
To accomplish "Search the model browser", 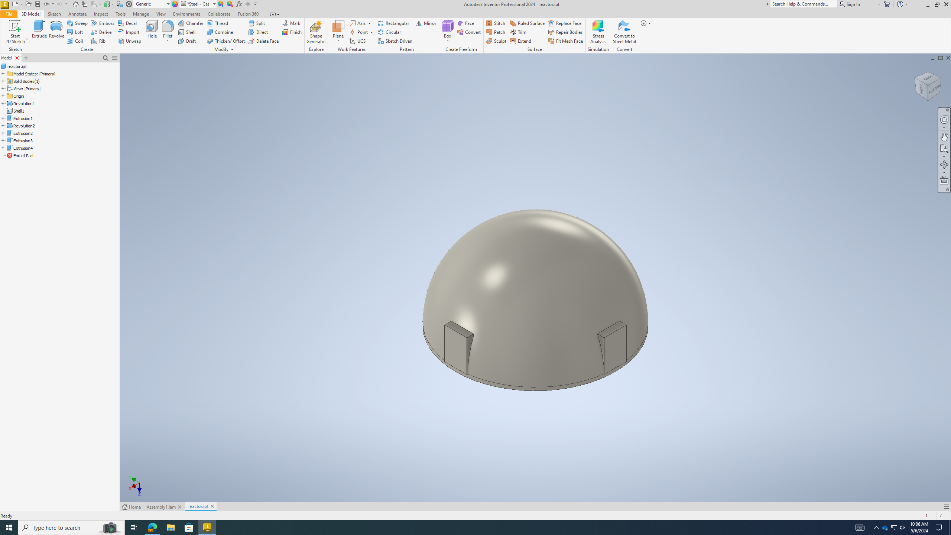I will point(106,58).
